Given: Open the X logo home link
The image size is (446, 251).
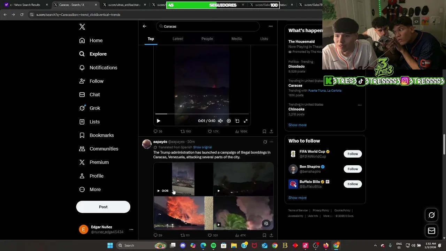Looking at the screenshot, I should [82, 27].
